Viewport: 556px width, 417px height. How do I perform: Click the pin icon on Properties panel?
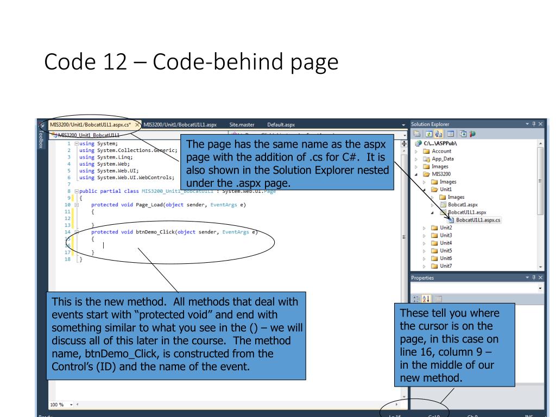pos(534,277)
